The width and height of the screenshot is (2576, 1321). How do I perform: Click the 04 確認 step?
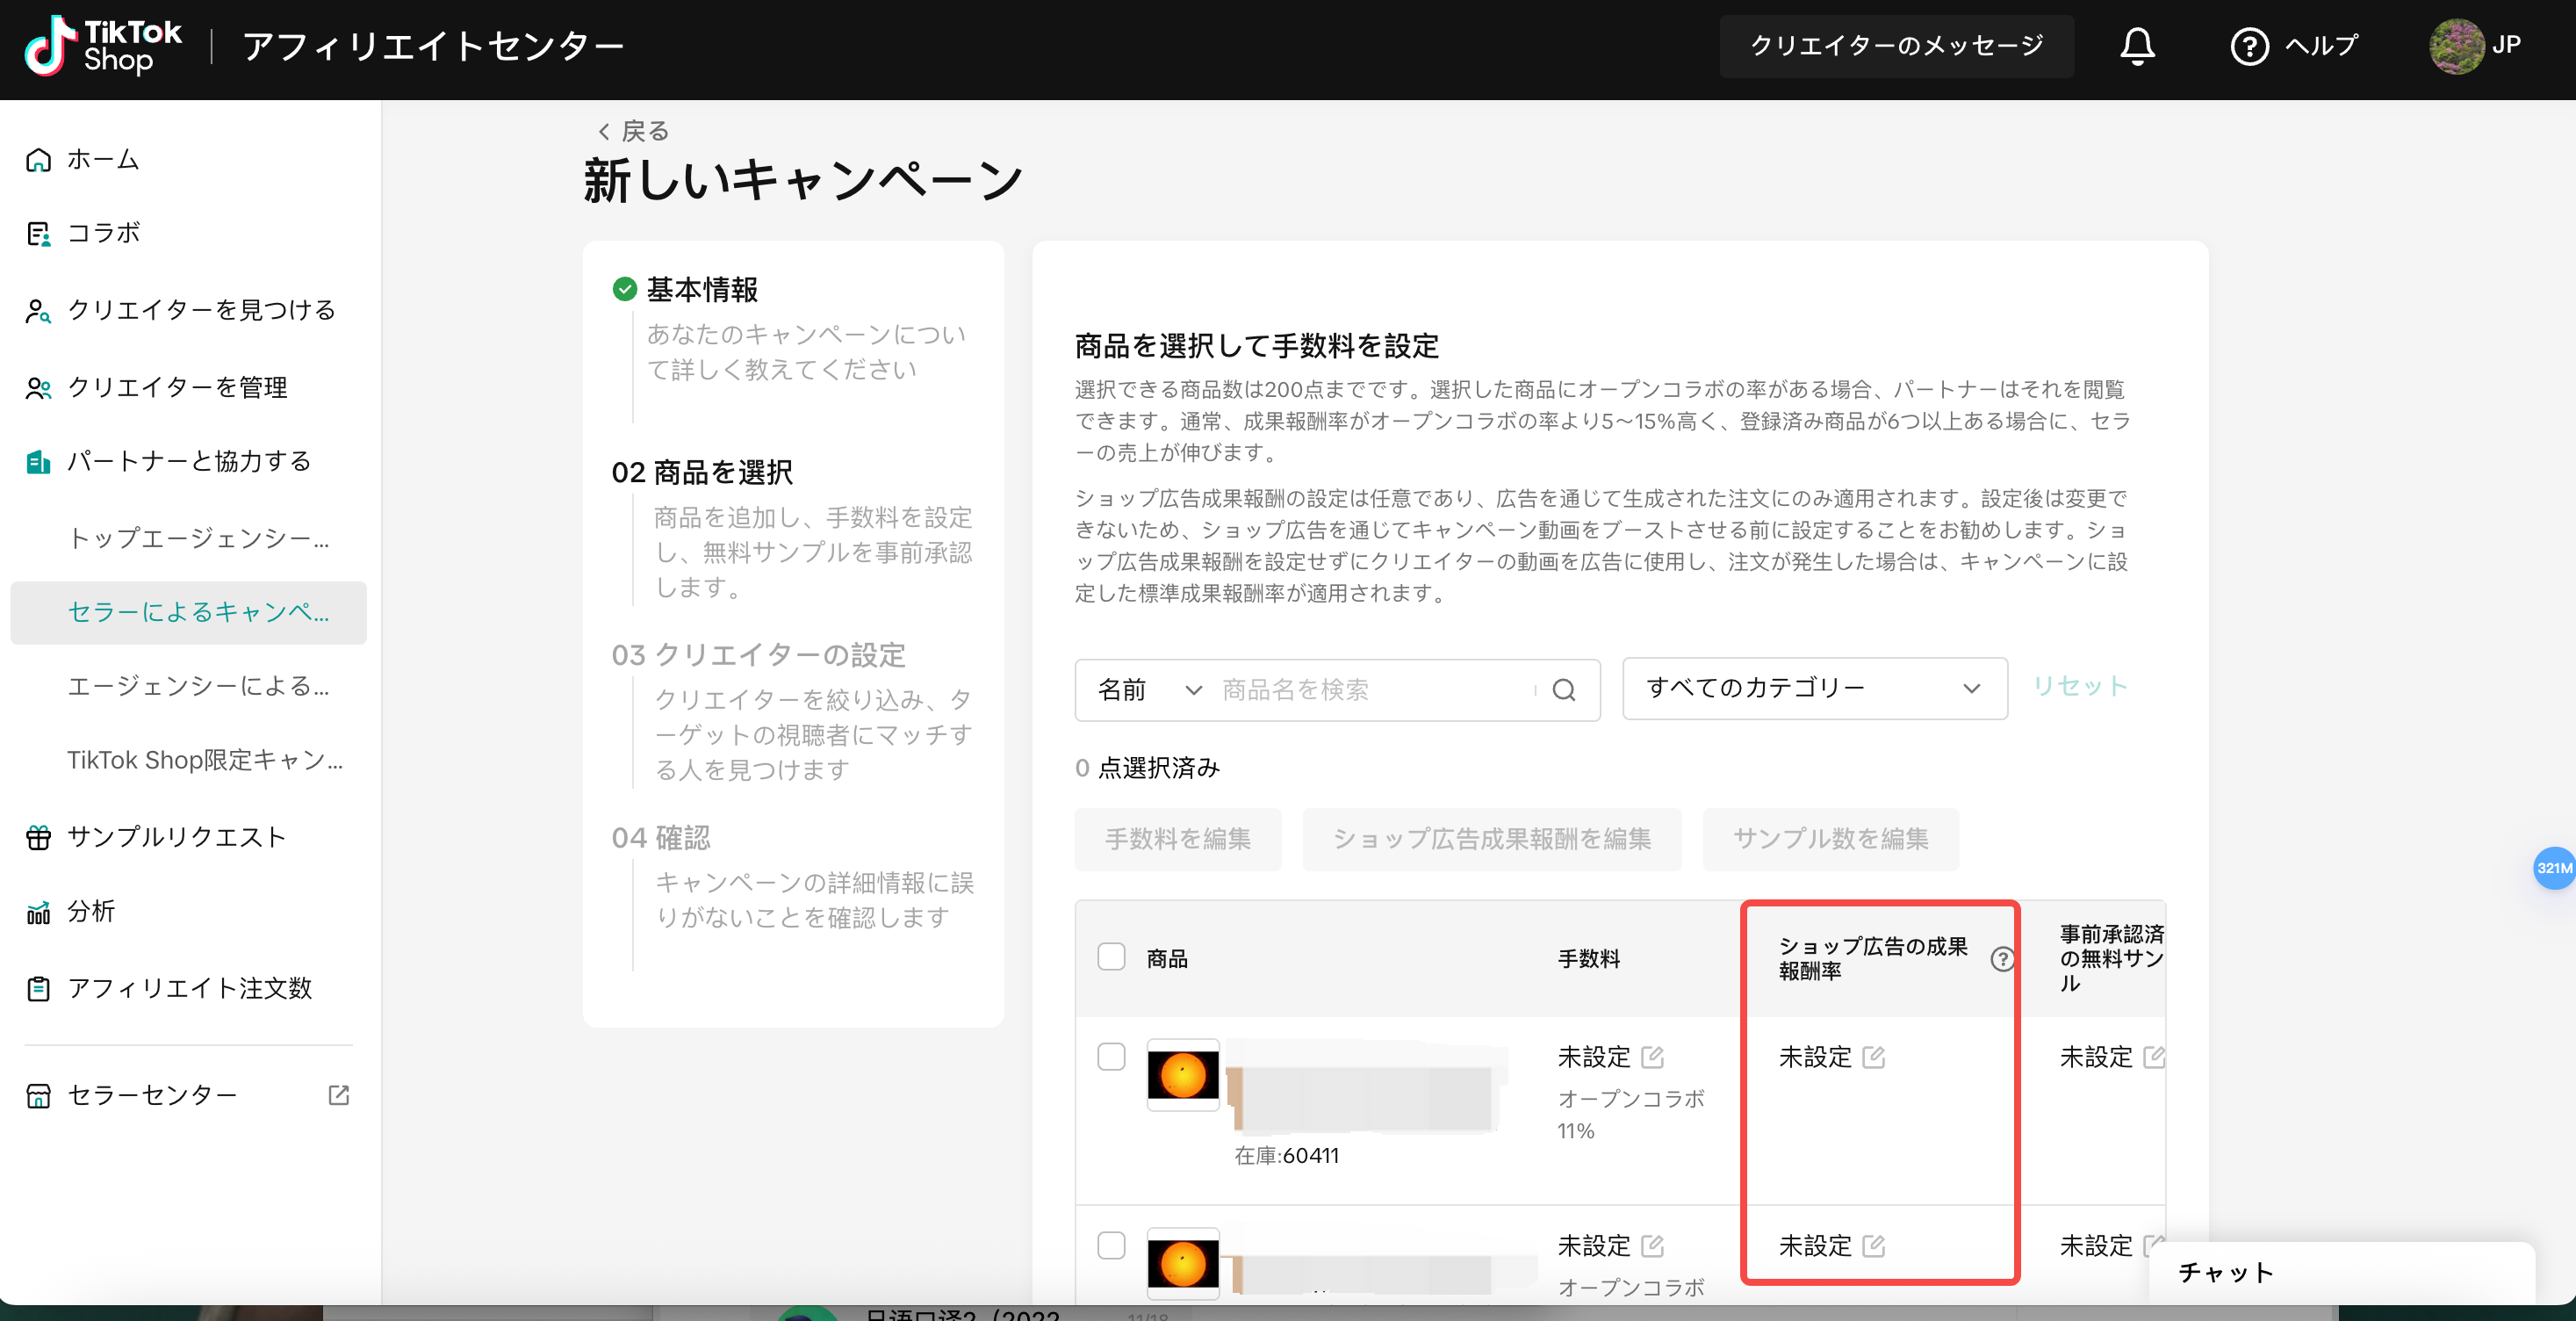661,838
